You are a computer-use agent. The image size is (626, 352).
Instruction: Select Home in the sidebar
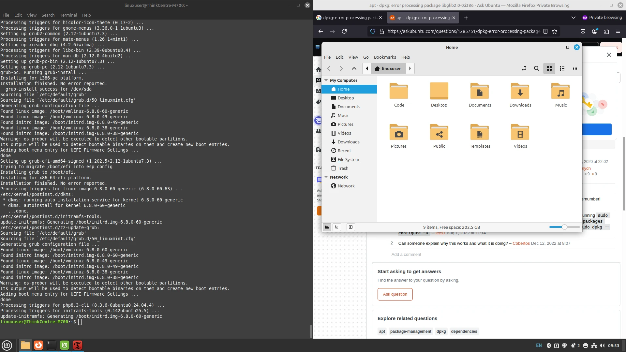point(349,89)
